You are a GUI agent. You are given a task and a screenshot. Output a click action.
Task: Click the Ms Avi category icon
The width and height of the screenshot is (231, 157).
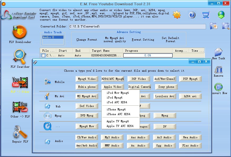coord(47,96)
